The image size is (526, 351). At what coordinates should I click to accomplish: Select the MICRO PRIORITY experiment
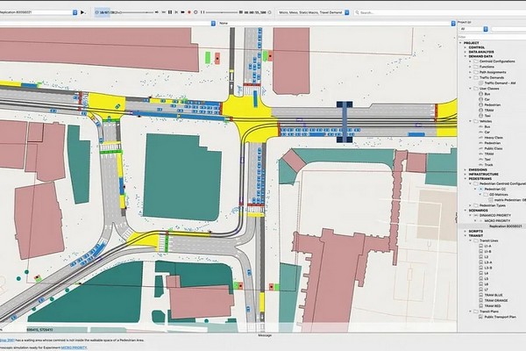point(497,220)
